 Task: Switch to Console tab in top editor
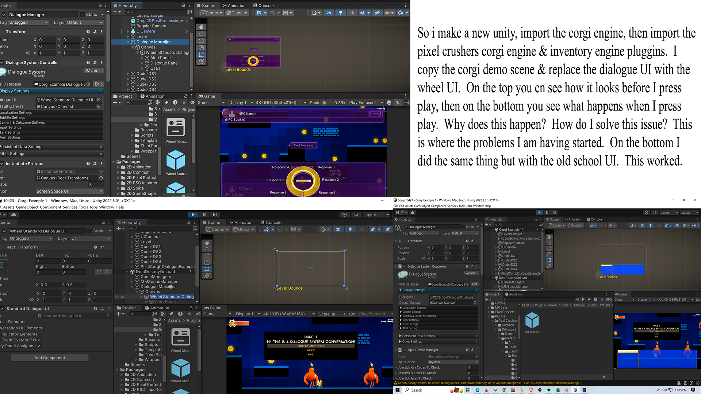click(x=263, y=5)
